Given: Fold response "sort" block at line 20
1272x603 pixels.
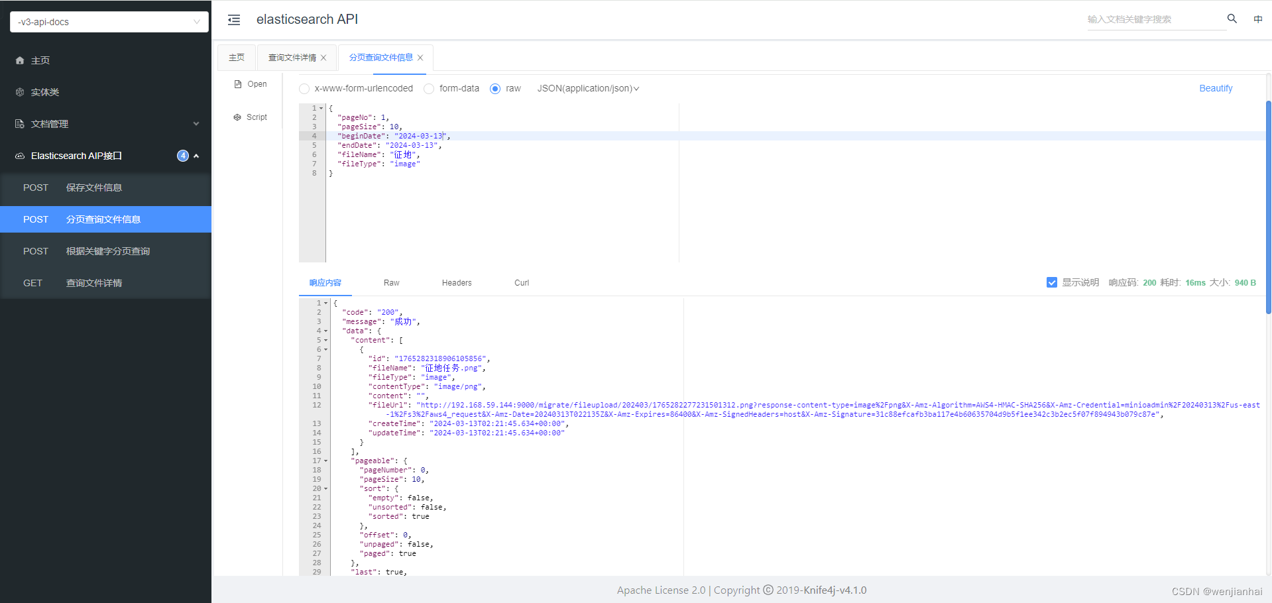Looking at the screenshot, I should tap(325, 488).
